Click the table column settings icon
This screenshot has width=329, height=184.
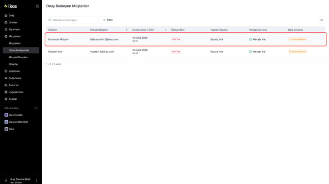(322, 20)
